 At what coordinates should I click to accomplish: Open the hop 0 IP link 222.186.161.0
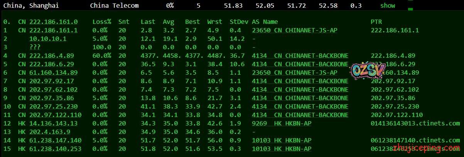(53, 22)
